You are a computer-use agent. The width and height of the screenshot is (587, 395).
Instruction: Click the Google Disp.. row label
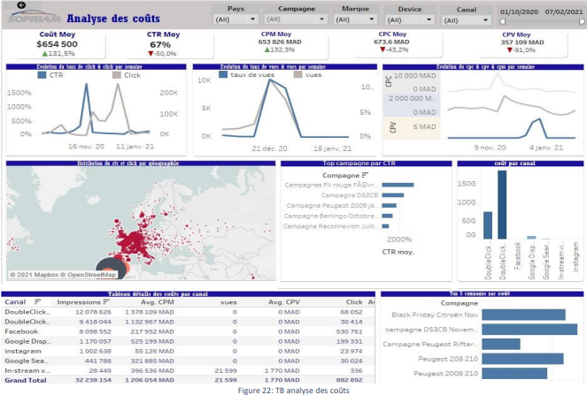pos(27,341)
